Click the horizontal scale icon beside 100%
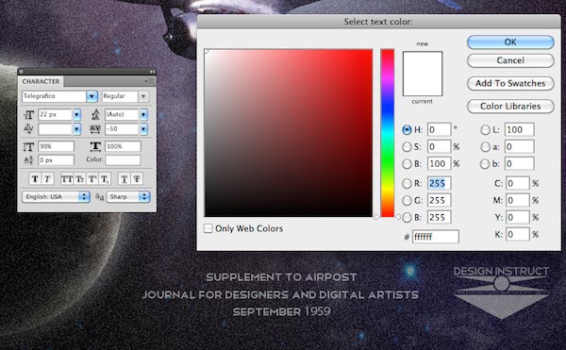Image resolution: width=566 pixels, height=350 pixels. (x=95, y=146)
